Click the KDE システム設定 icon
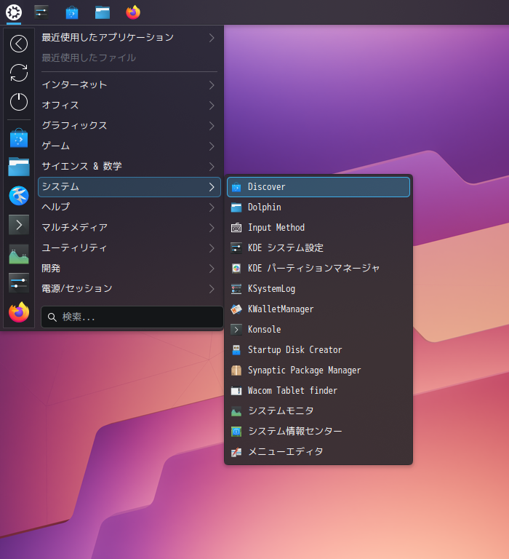Screen dimensions: 509x559 [x=236, y=248]
